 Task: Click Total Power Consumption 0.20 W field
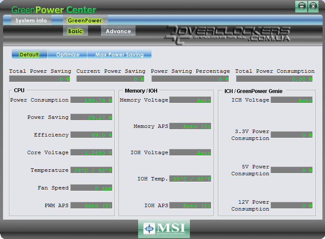tap(274, 79)
